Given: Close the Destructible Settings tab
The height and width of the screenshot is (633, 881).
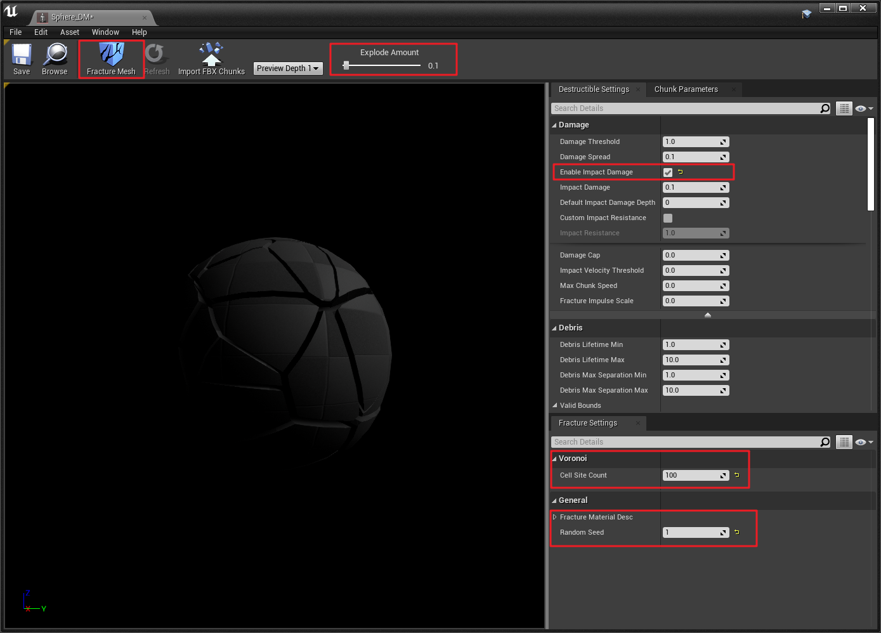Looking at the screenshot, I should (638, 89).
